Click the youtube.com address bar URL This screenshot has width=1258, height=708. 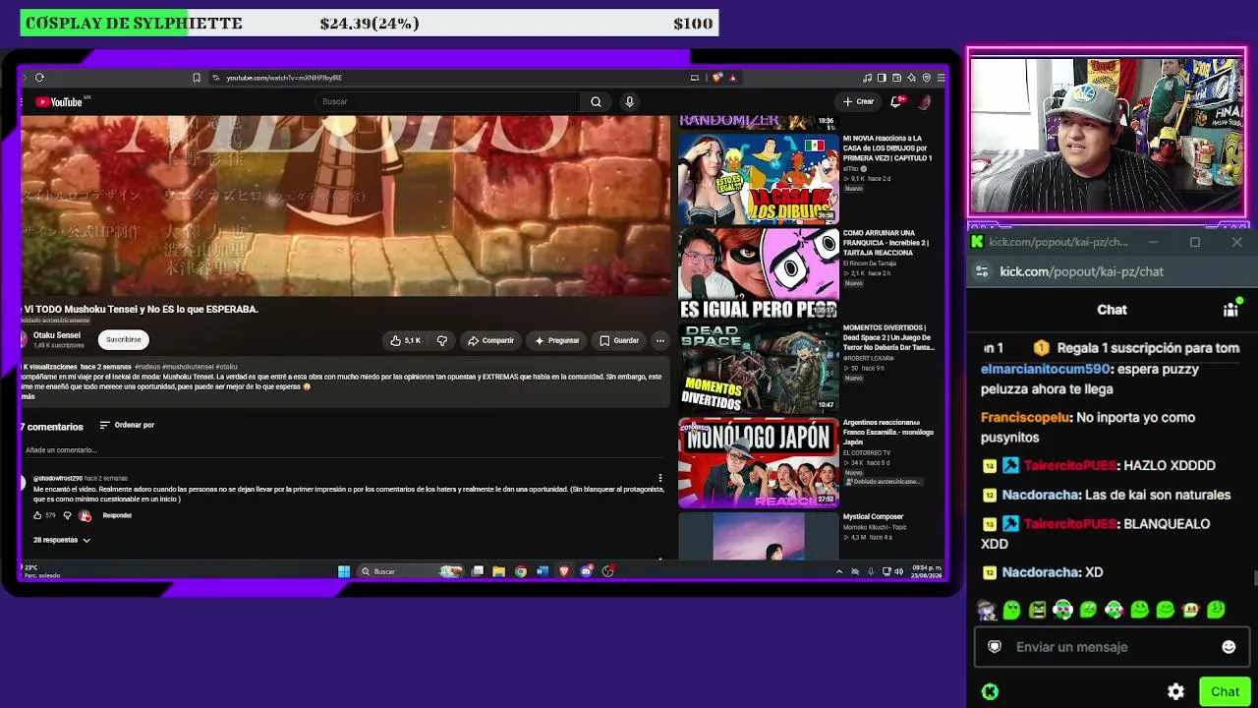click(x=284, y=78)
